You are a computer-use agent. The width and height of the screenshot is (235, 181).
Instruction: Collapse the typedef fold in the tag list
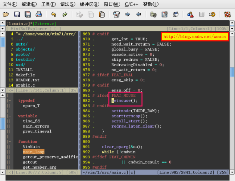click(9, 101)
